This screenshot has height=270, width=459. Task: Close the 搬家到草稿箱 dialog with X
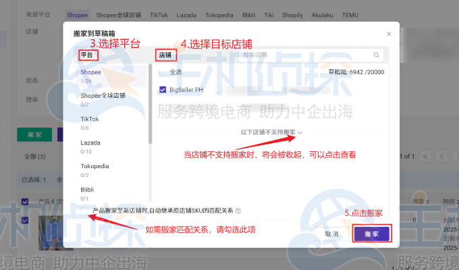tap(388, 33)
